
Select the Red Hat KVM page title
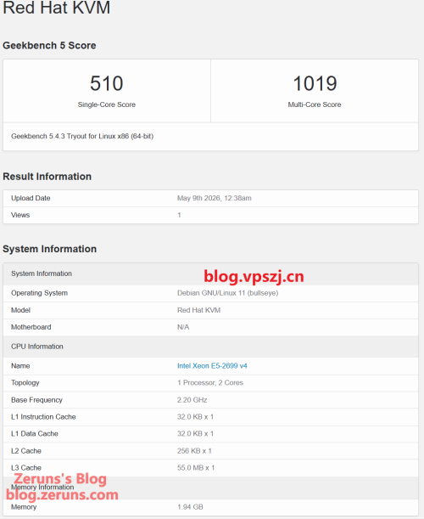click(57, 8)
